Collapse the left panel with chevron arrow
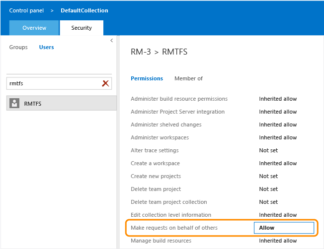This screenshot has width=324, height=249. coord(111,41)
